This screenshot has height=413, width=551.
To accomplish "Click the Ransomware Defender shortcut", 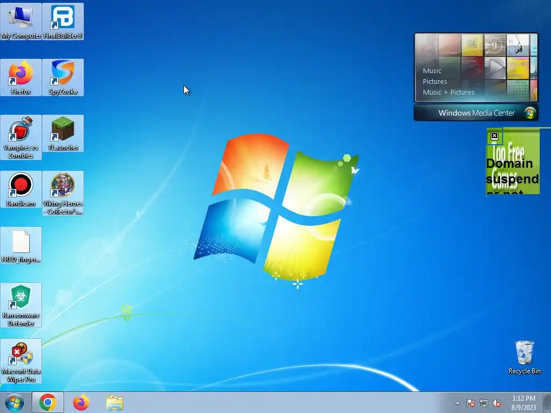I will tap(21, 305).
